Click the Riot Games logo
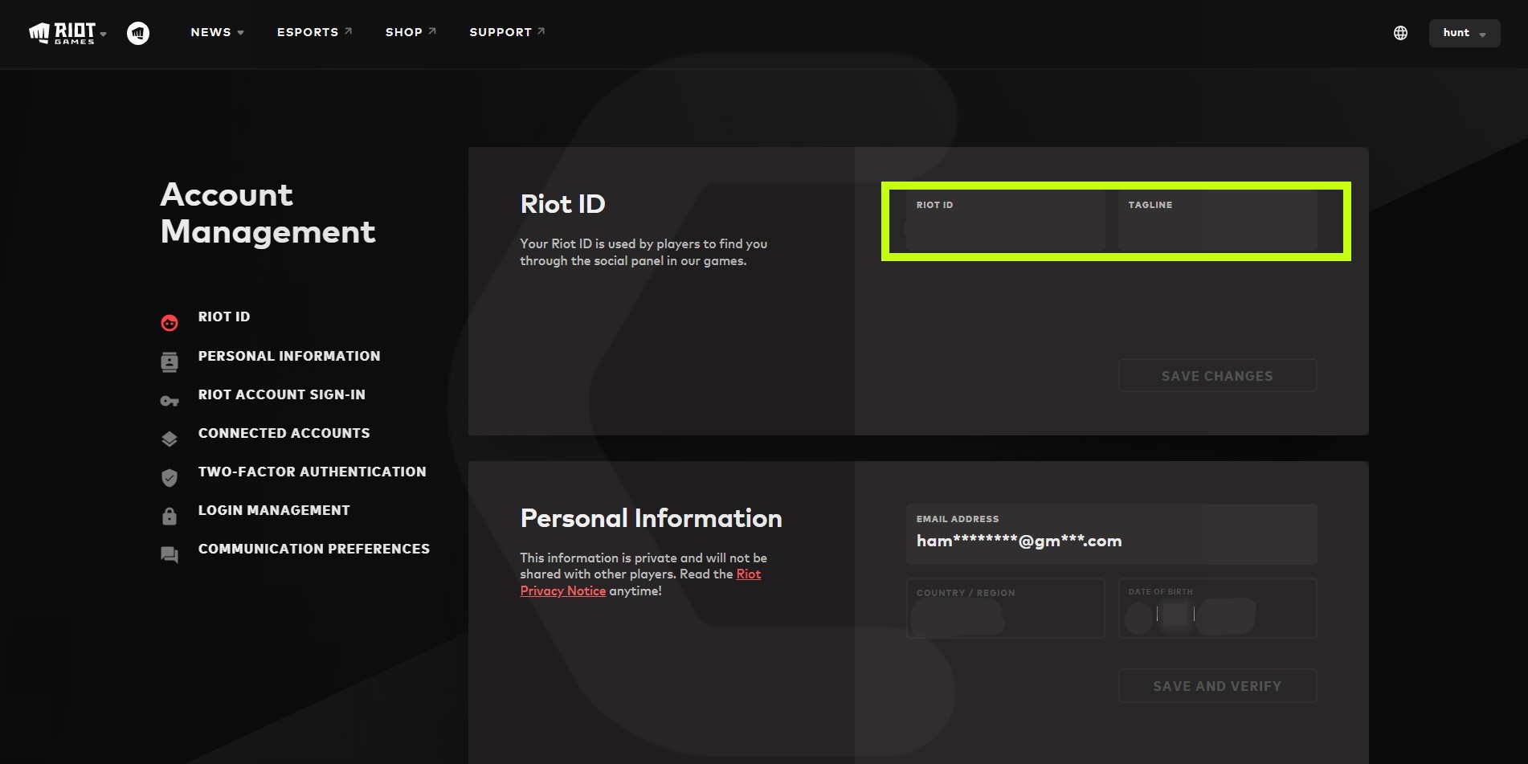This screenshot has width=1528, height=764. tap(63, 33)
